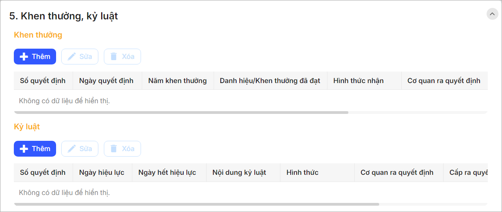Click the Ngày quyết định column header

tap(106, 81)
